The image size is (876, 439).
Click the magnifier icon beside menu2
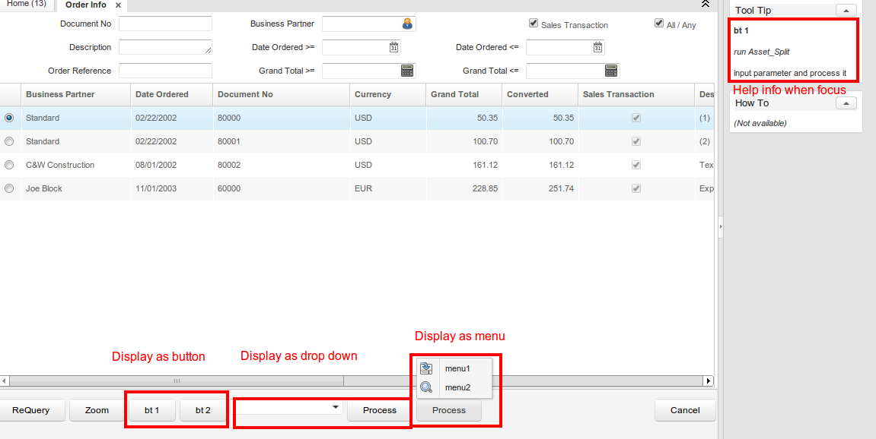pos(426,387)
